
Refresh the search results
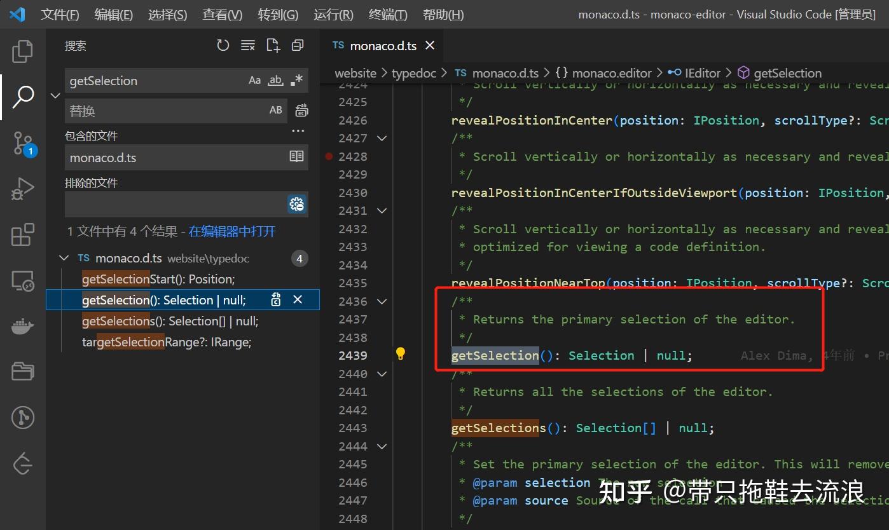coord(223,45)
